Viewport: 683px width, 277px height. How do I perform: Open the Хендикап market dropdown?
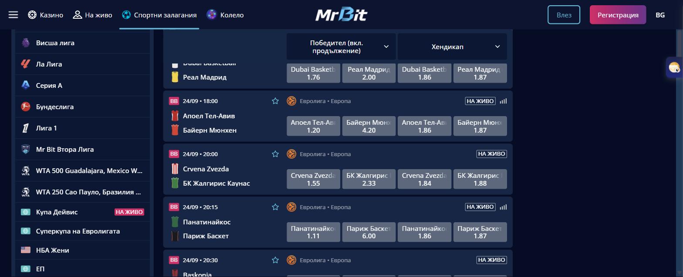(x=452, y=47)
